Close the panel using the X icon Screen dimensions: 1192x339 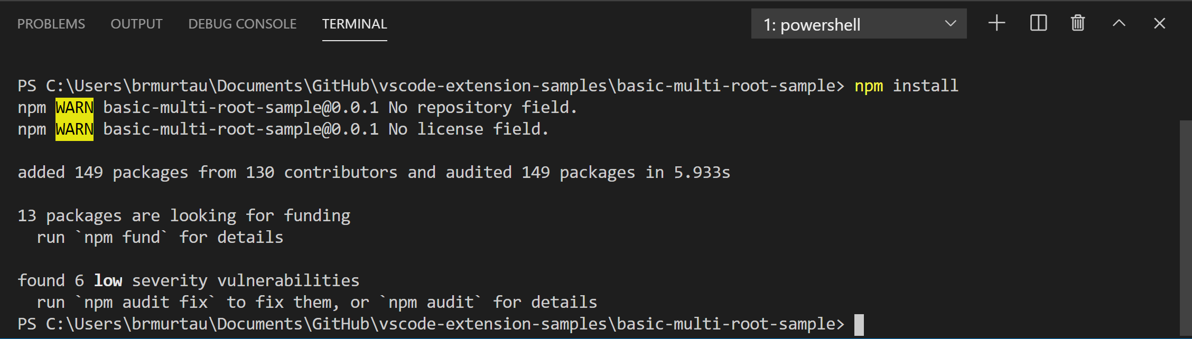pyautogui.click(x=1159, y=23)
